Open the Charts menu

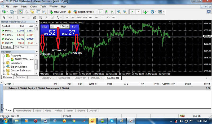click(33, 7)
